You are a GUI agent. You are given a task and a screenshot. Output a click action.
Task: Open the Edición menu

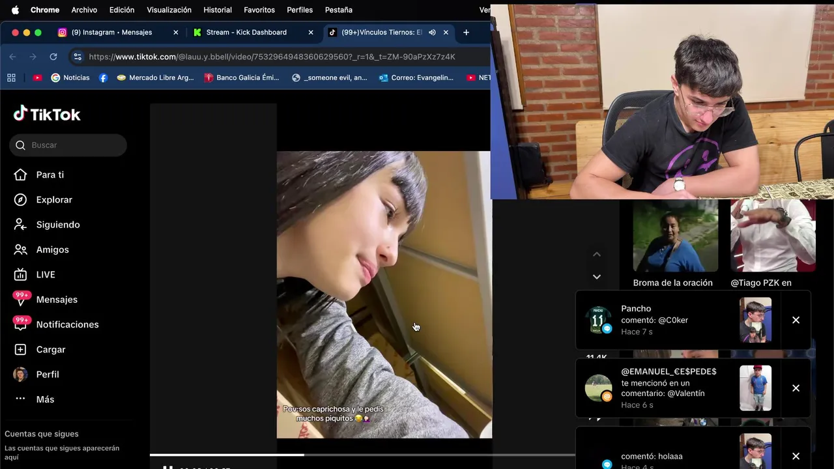point(122,10)
